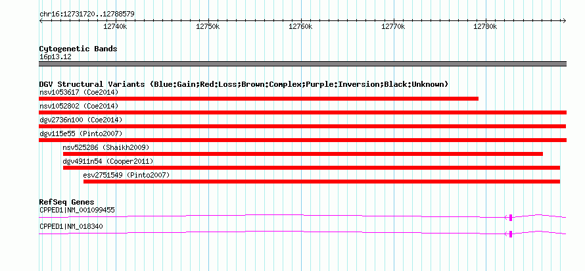585x271 pixels.
Task: Click the 12780k ruler tick label
Action: click(x=485, y=27)
